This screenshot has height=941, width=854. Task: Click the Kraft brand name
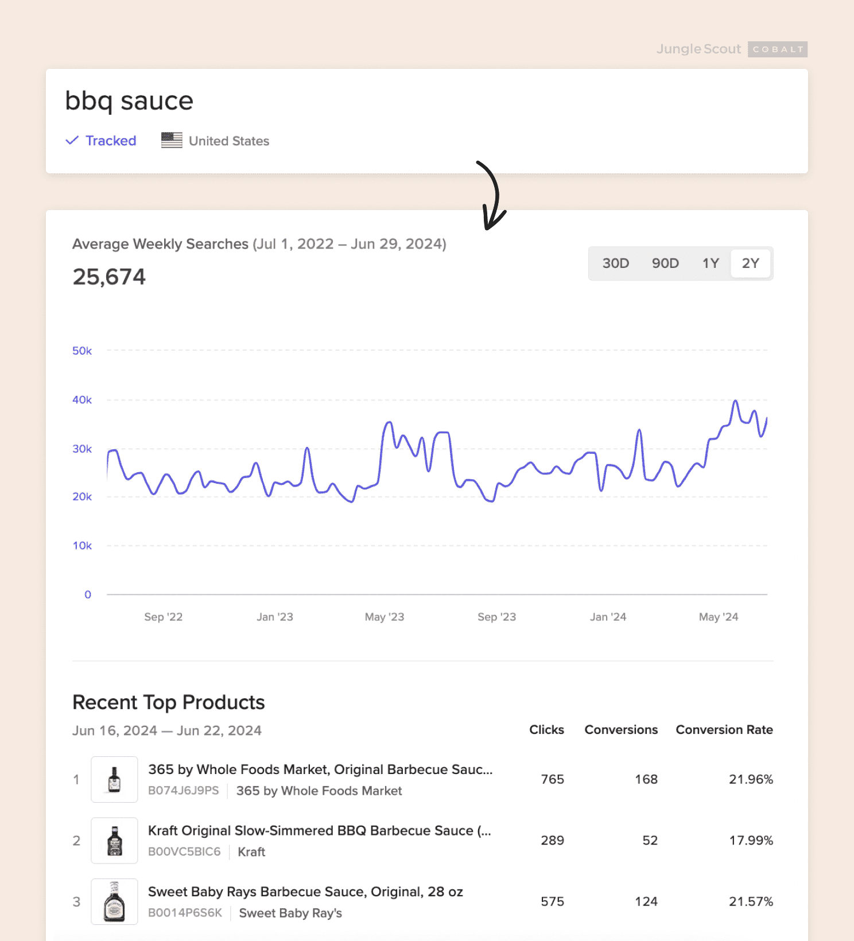(x=251, y=852)
